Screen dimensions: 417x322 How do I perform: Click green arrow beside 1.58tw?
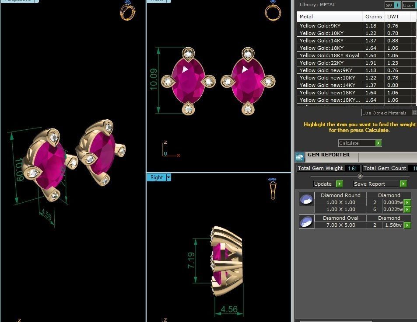click(x=407, y=225)
